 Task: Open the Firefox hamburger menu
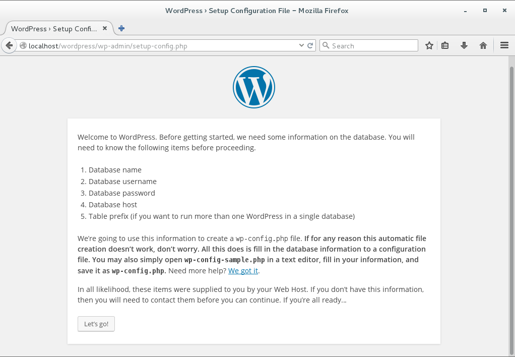[x=504, y=45]
